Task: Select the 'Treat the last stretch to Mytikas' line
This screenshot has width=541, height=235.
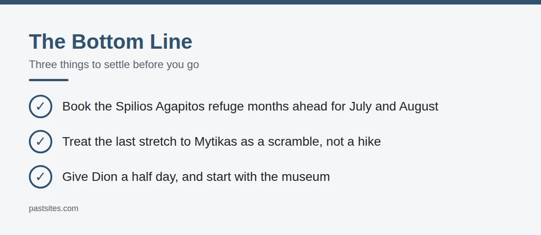Action: (x=221, y=142)
